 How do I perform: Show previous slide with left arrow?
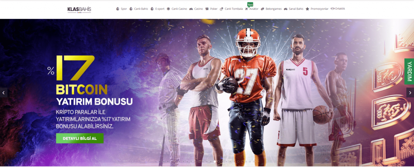coord(4,92)
